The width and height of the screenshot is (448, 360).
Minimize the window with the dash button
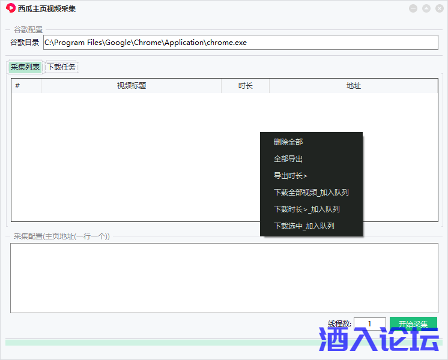[413, 8]
